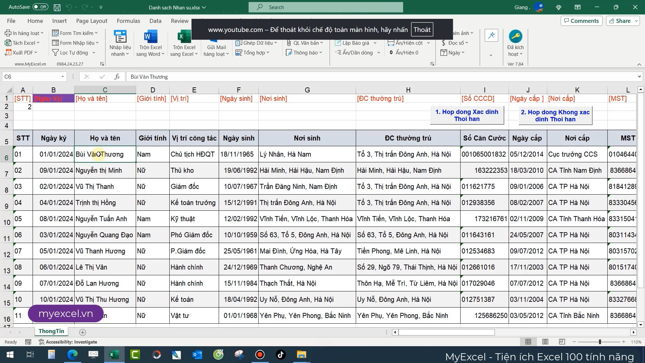Click the Insert Function fx icon

pyautogui.click(x=117, y=77)
